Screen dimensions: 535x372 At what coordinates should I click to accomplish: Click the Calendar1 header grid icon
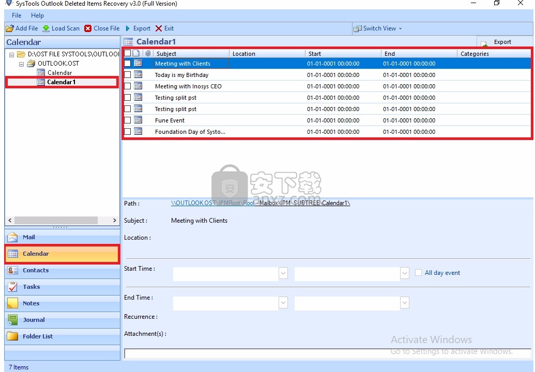pos(128,42)
